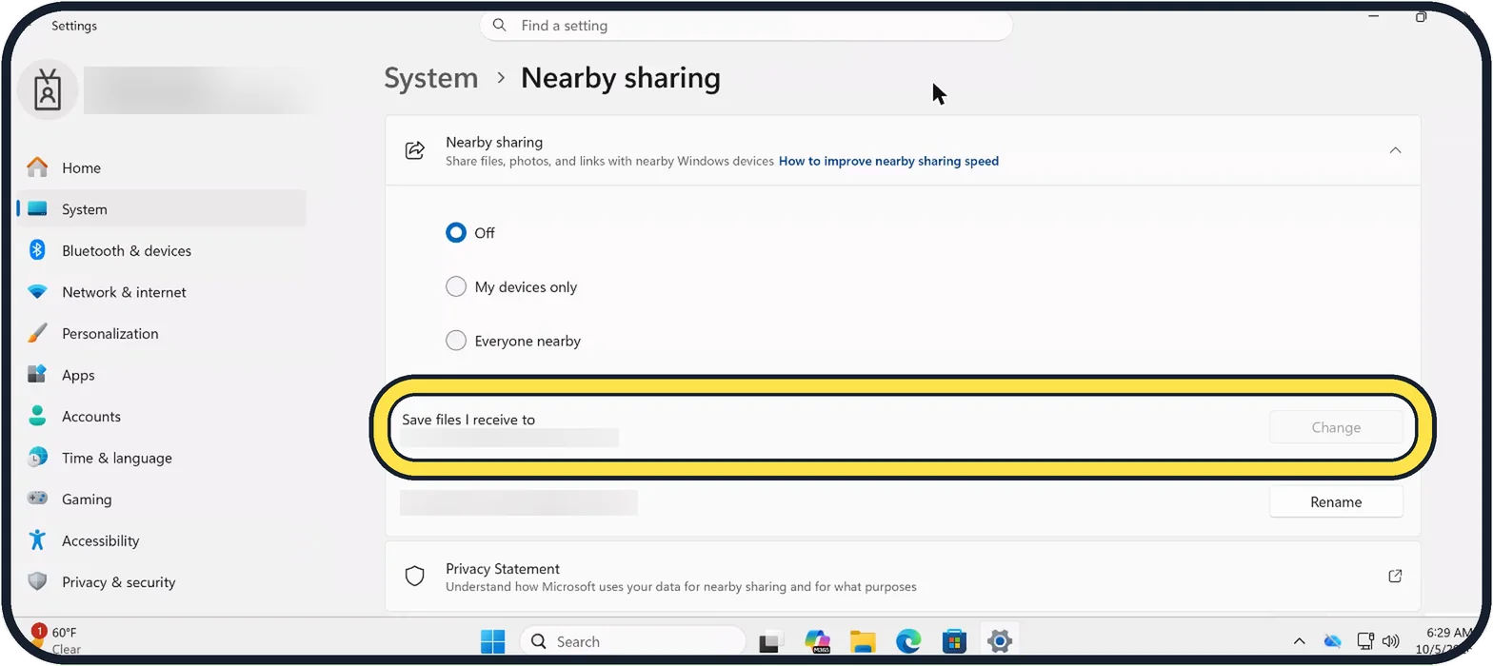Open Gaming settings
This screenshot has width=1493, height=666.
pyautogui.click(x=161, y=499)
